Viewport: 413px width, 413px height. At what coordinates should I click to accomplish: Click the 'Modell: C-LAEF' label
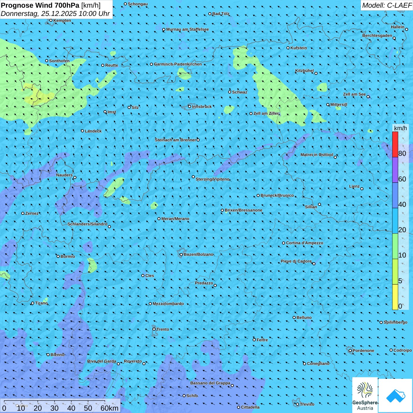386,5
